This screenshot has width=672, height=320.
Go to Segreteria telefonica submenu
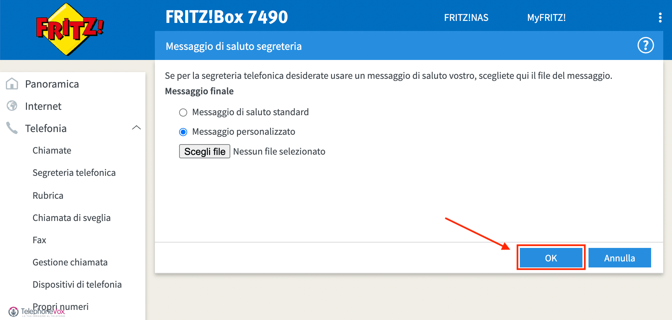click(74, 173)
